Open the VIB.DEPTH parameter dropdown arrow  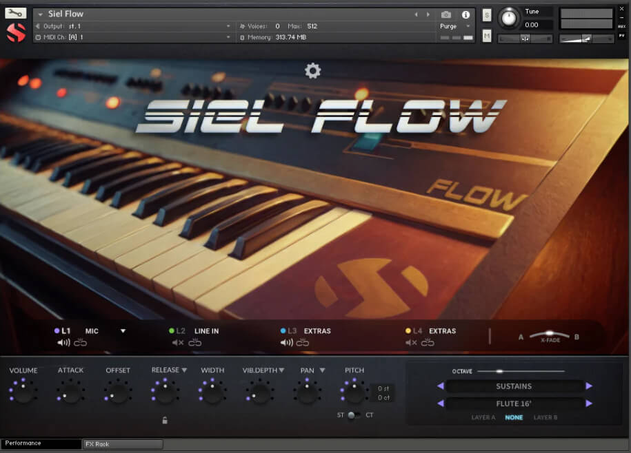click(281, 370)
